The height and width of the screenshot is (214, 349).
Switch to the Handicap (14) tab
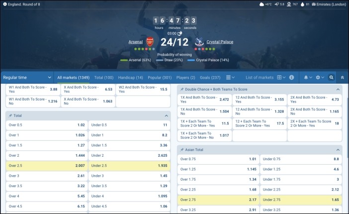(130, 78)
